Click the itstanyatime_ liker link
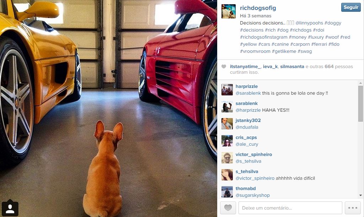This screenshot has height=217, width=364. click(x=245, y=66)
